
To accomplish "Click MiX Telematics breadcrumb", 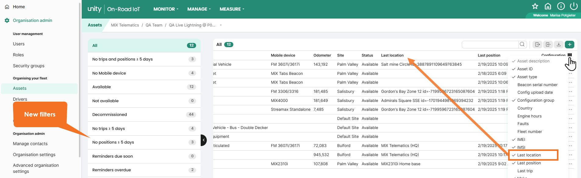I will [x=125, y=25].
